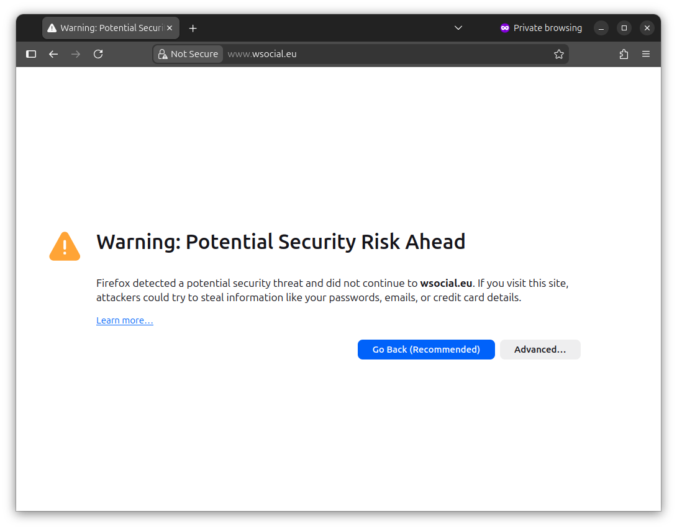Click the back arrow navigation button
677x529 pixels.
tap(53, 54)
